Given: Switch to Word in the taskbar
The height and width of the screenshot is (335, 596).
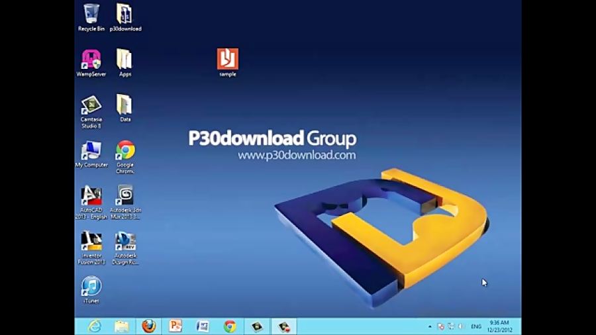Looking at the screenshot, I should click(203, 326).
